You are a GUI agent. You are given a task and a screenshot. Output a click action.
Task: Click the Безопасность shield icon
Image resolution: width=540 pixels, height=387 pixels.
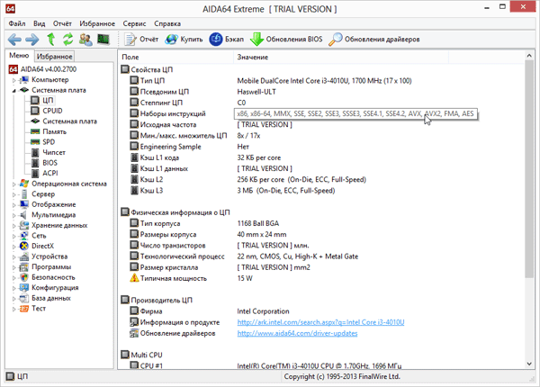pyautogui.click(x=24, y=277)
